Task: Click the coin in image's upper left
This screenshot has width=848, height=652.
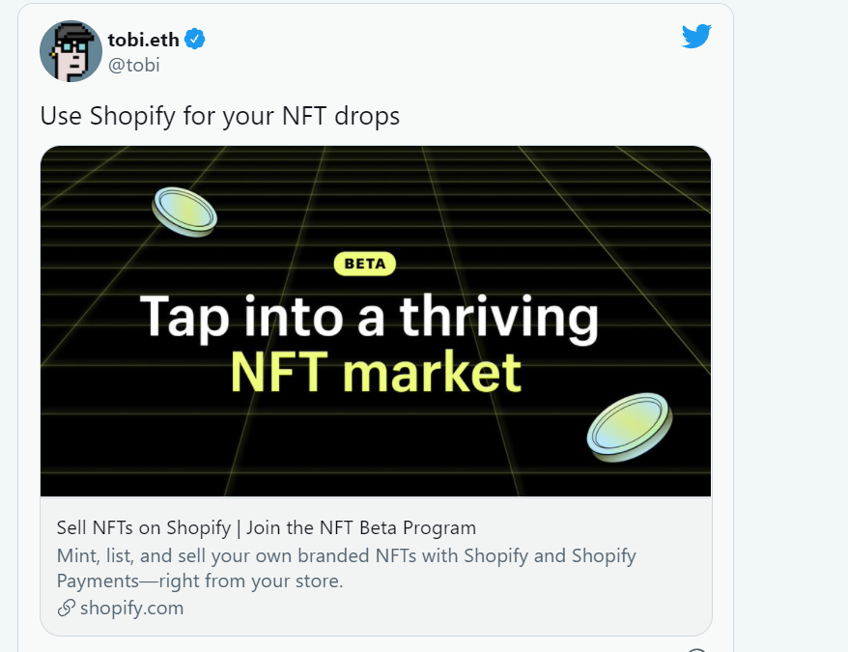Action: tap(184, 212)
